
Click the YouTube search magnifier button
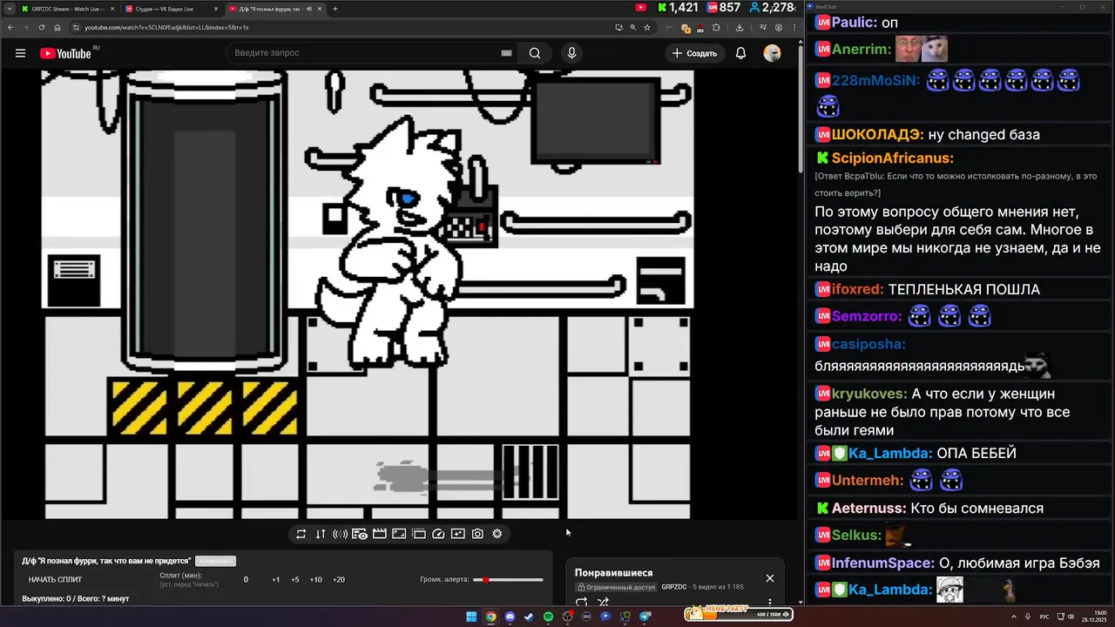[x=535, y=53]
